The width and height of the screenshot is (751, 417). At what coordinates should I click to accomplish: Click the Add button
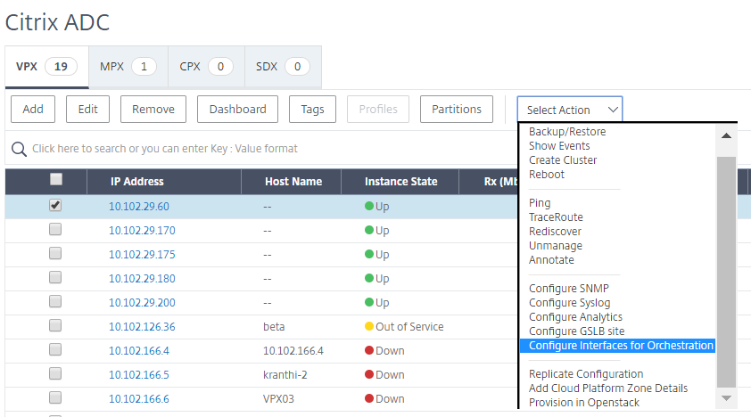point(33,109)
